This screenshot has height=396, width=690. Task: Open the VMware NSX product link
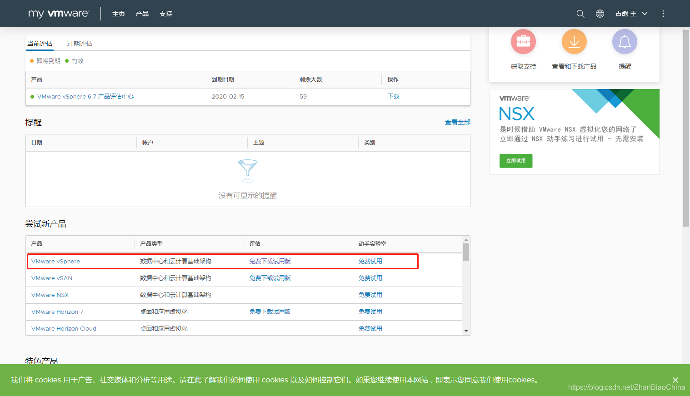[x=50, y=295]
